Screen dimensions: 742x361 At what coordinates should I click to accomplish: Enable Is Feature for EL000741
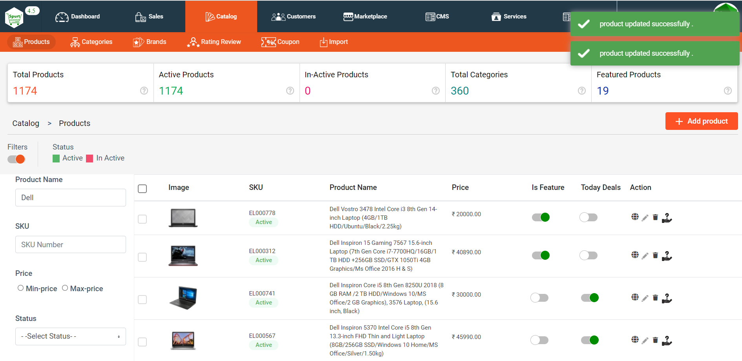539,298
